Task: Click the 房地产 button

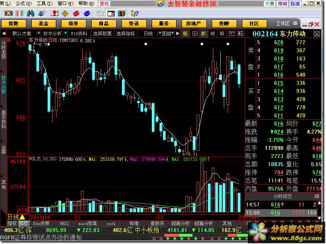Action: [x=194, y=24]
